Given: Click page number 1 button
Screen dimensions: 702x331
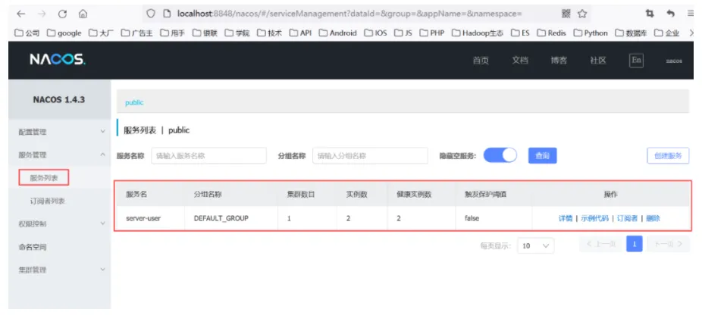Looking at the screenshot, I should [x=635, y=244].
